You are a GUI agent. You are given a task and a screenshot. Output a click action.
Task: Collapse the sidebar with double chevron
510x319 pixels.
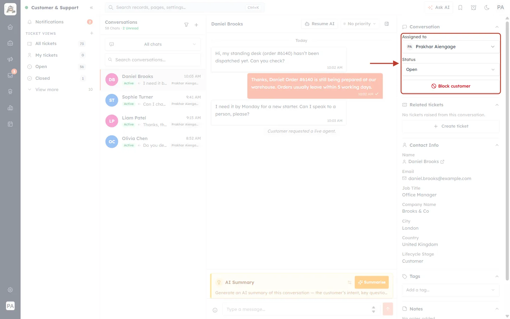coord(91,7)
